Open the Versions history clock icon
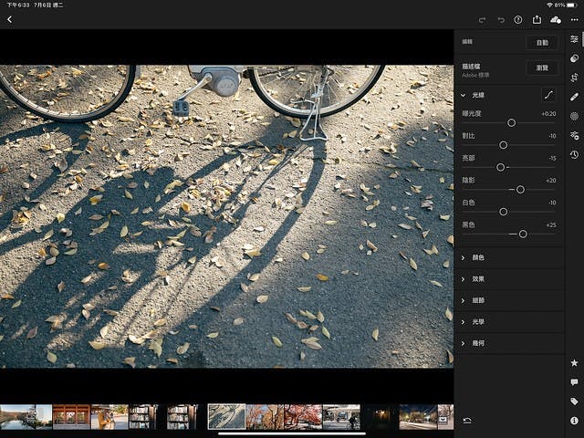This screenshot has height=438, width=584. point(574,154)
